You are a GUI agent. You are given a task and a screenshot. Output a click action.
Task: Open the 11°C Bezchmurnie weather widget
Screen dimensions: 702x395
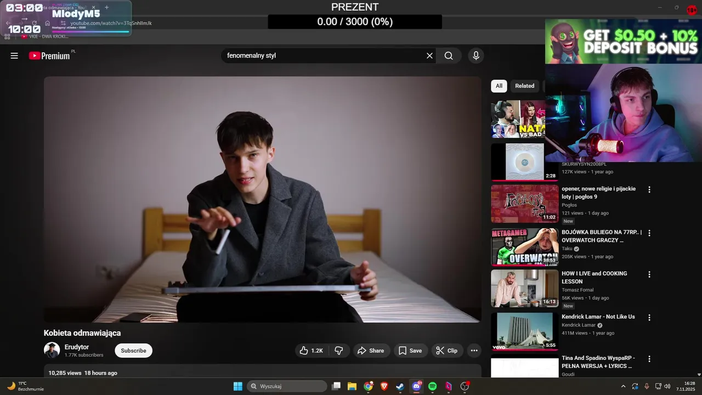25,386
